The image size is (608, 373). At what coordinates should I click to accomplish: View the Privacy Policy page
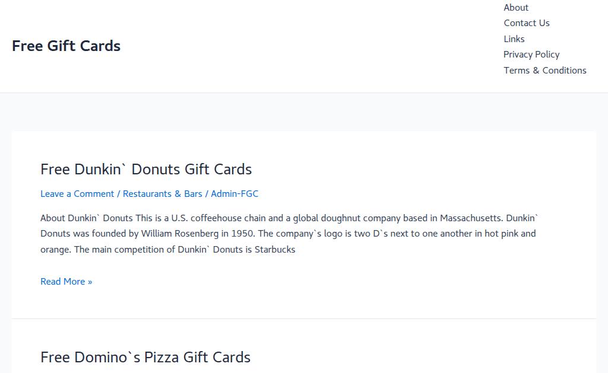pyautogui.click(x=531, y=55)
